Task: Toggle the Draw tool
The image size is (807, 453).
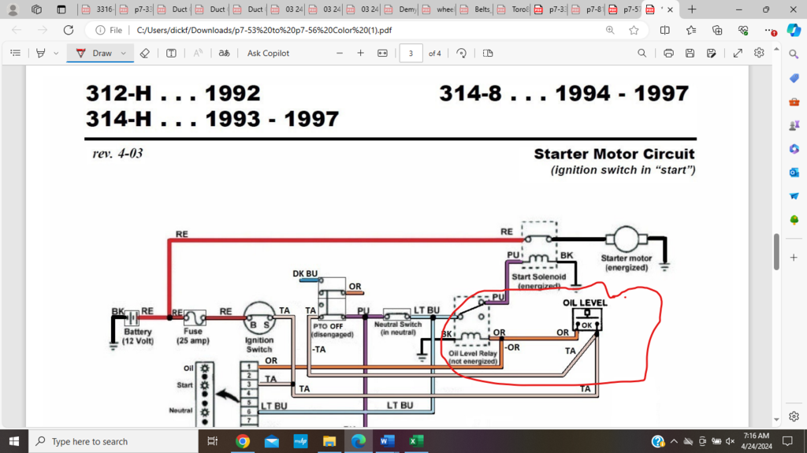Action: point(95,53)
